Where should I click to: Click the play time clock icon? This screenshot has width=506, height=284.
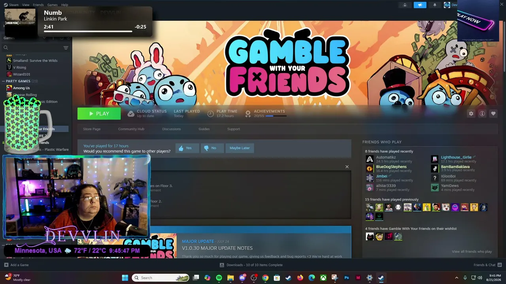(x=210, y=114)
